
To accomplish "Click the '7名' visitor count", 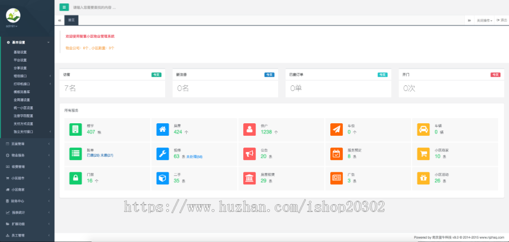I will pyautogui.click(x=70, y=88).
